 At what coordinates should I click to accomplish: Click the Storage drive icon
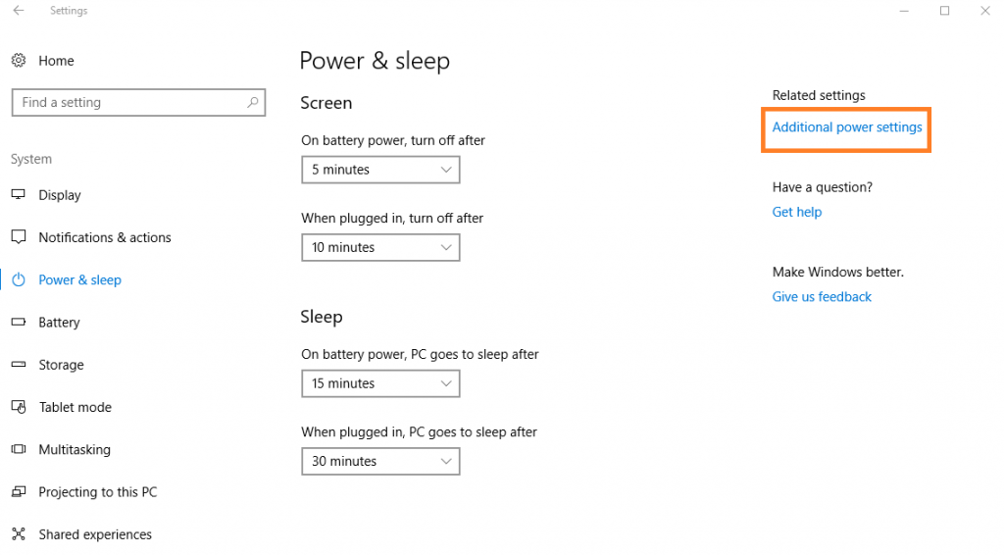(x=19, y=365)
